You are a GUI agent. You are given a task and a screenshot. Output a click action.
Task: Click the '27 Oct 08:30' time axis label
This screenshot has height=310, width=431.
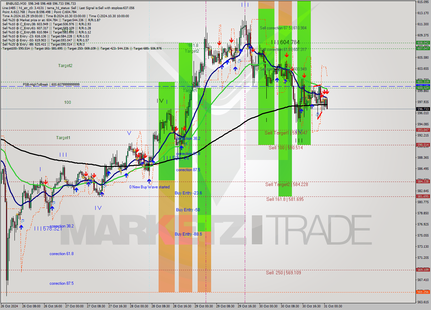pos(96,306)
